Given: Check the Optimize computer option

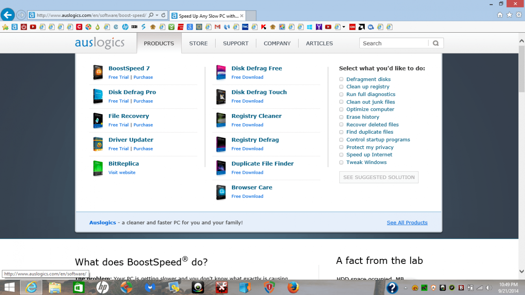Looking at the screenshot, I should (341, 109).
